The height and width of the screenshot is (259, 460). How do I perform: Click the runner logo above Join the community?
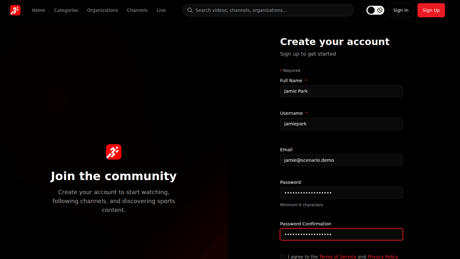(114, 152)
